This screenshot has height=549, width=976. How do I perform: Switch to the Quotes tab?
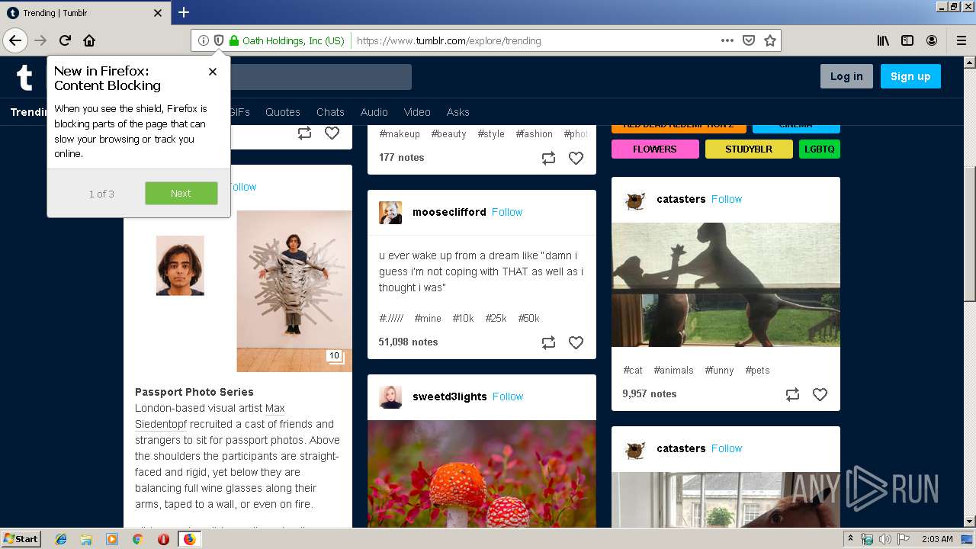point(283,112)
